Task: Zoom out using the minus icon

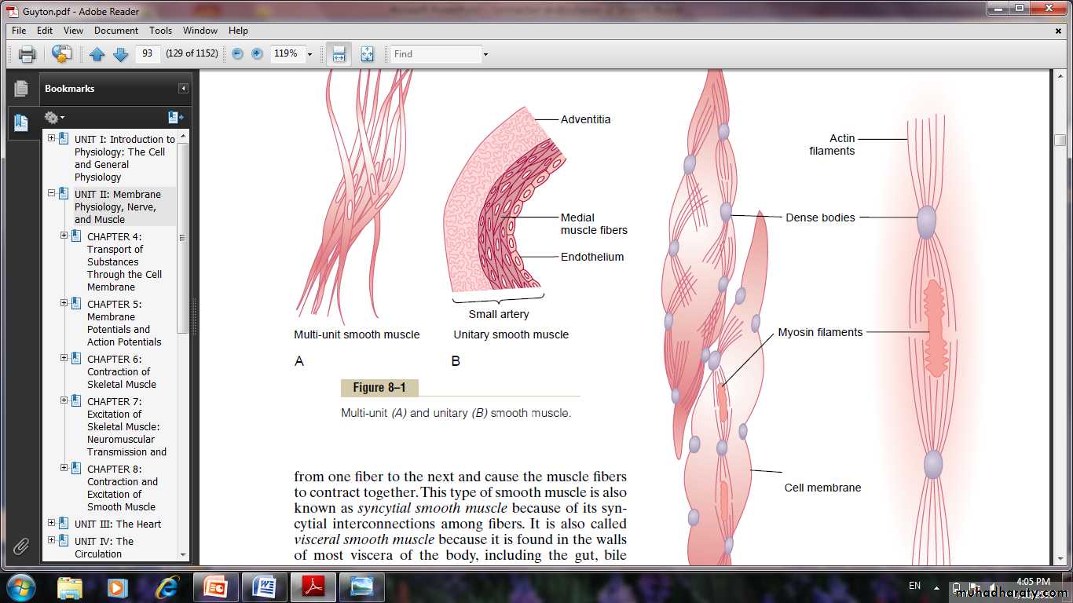Action: point(237,54)
